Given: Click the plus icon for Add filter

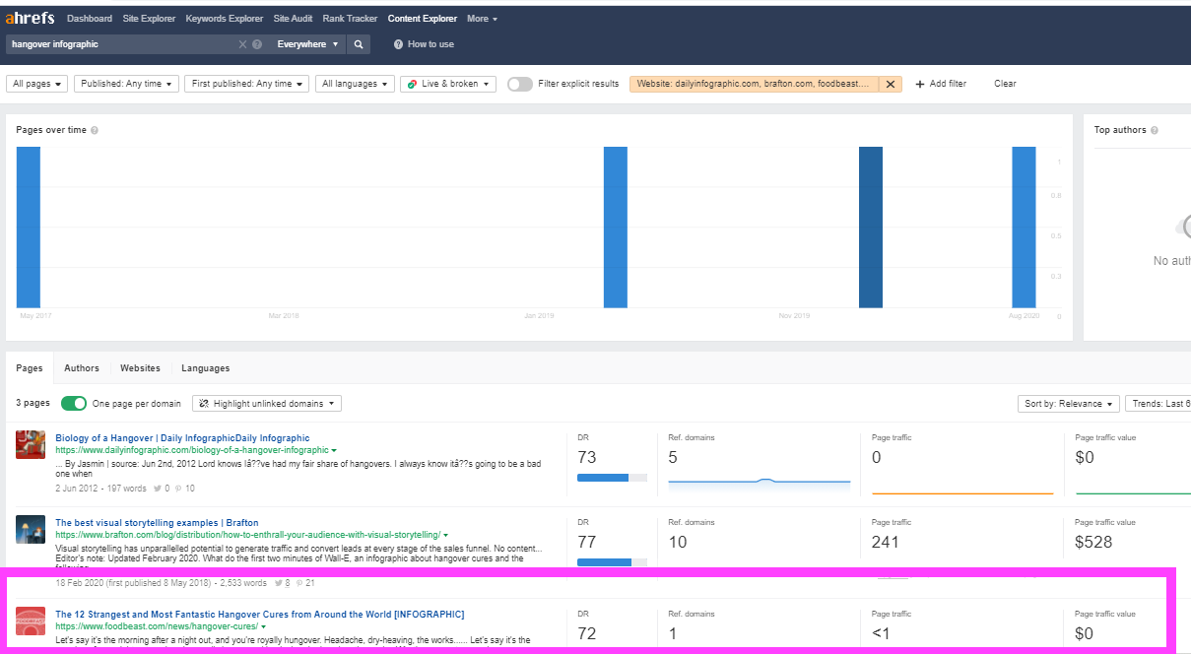Looking at the screenshot, I should (x=921, y=84).
